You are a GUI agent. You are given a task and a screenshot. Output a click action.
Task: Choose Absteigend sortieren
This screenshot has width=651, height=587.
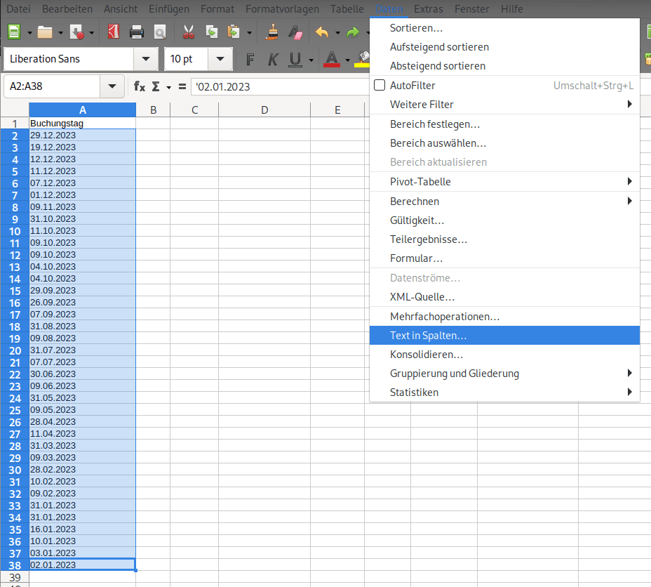click(504, 66)
